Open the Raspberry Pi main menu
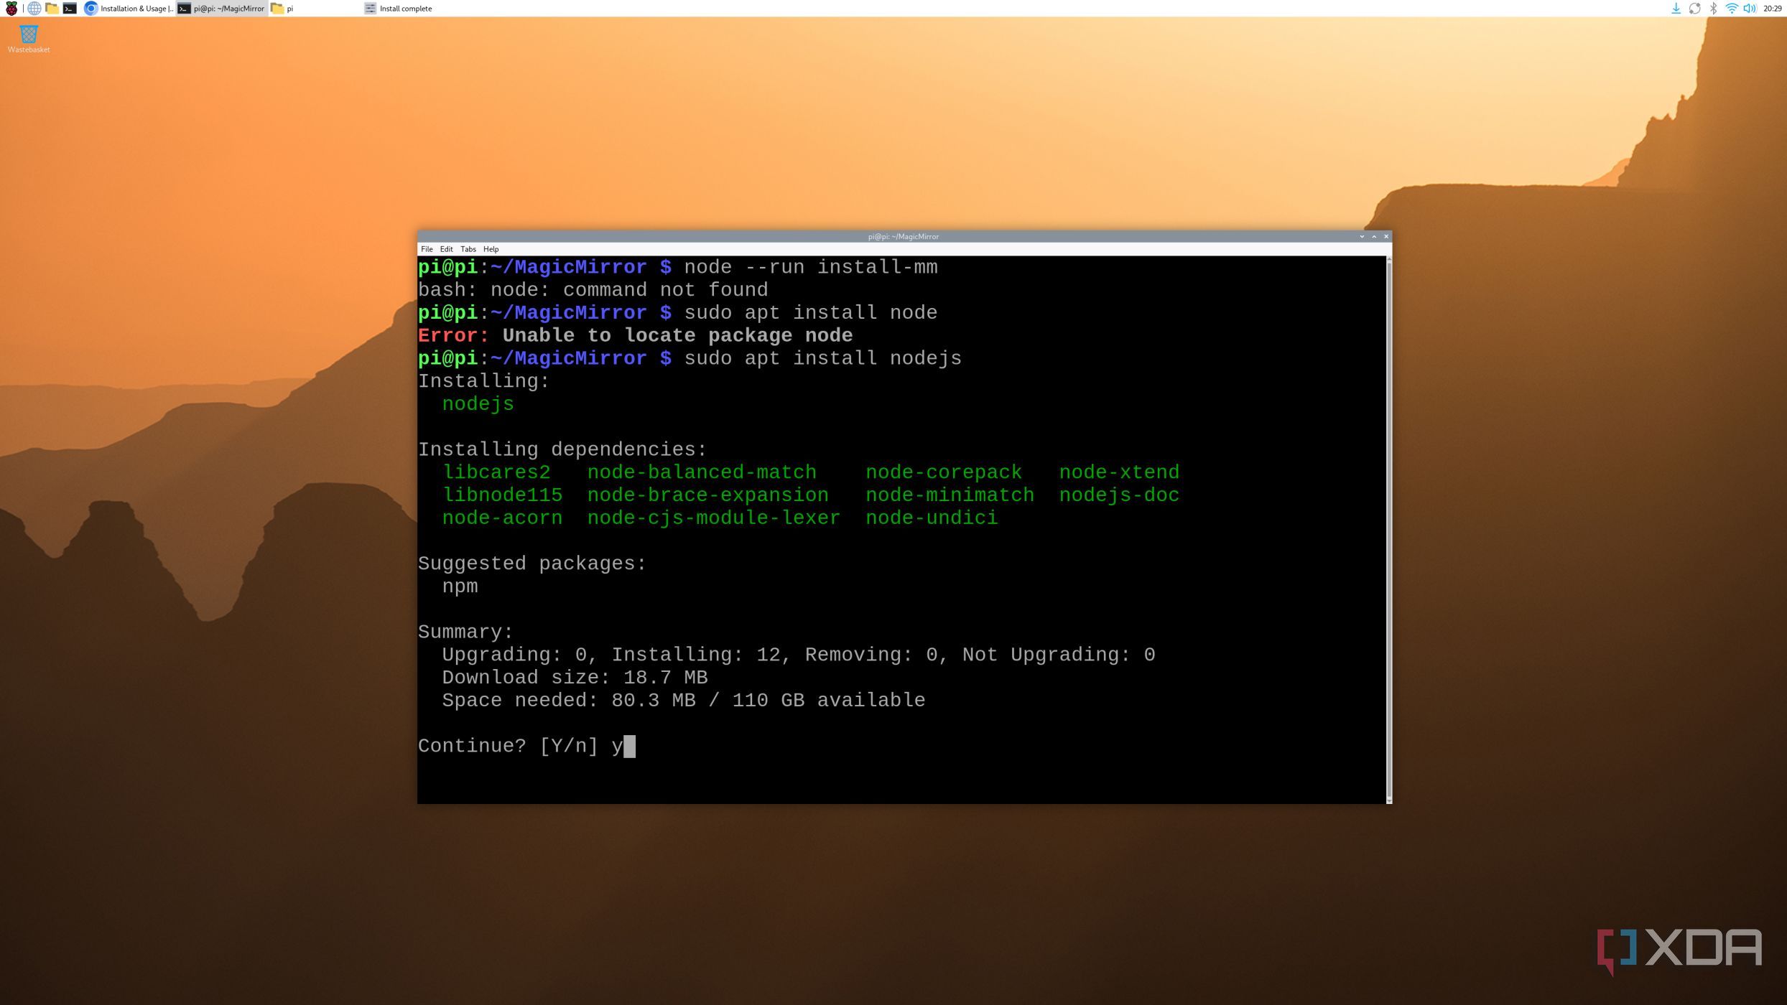 click(11, 9)
